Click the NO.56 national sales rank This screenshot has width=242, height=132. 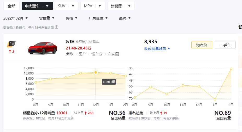117,113
